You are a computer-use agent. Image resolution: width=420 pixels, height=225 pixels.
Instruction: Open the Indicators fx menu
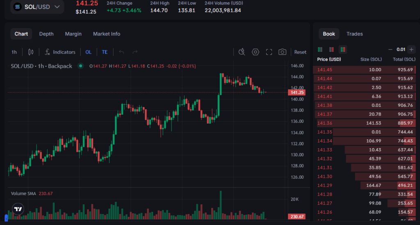tap(60, 52)
